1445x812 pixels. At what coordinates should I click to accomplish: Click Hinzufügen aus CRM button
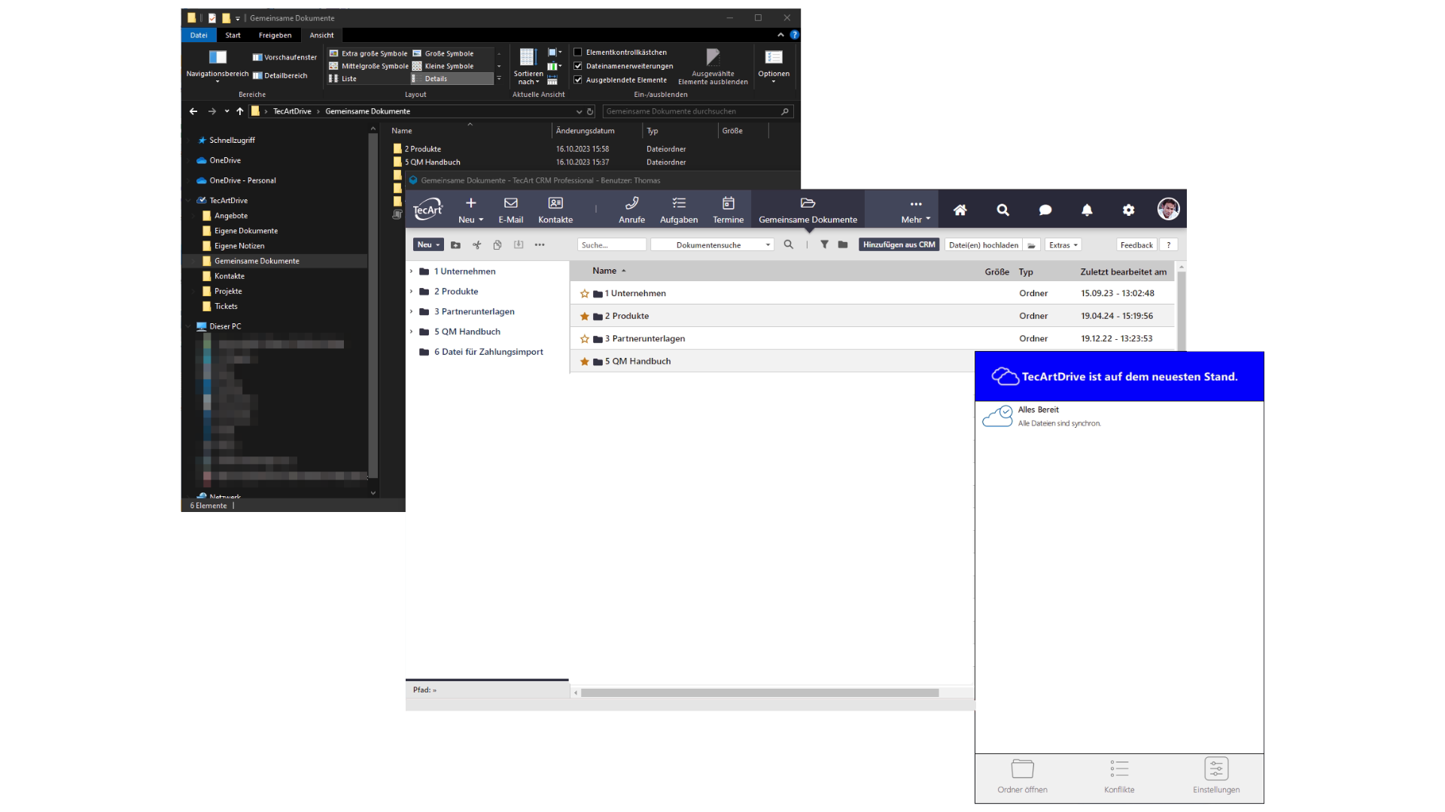tap(899, 245)
